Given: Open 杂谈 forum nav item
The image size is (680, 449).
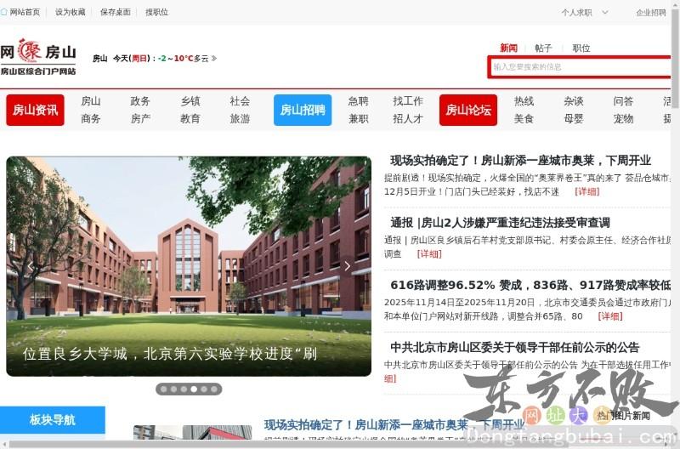Looking at the screenshot, I should 574,101.
